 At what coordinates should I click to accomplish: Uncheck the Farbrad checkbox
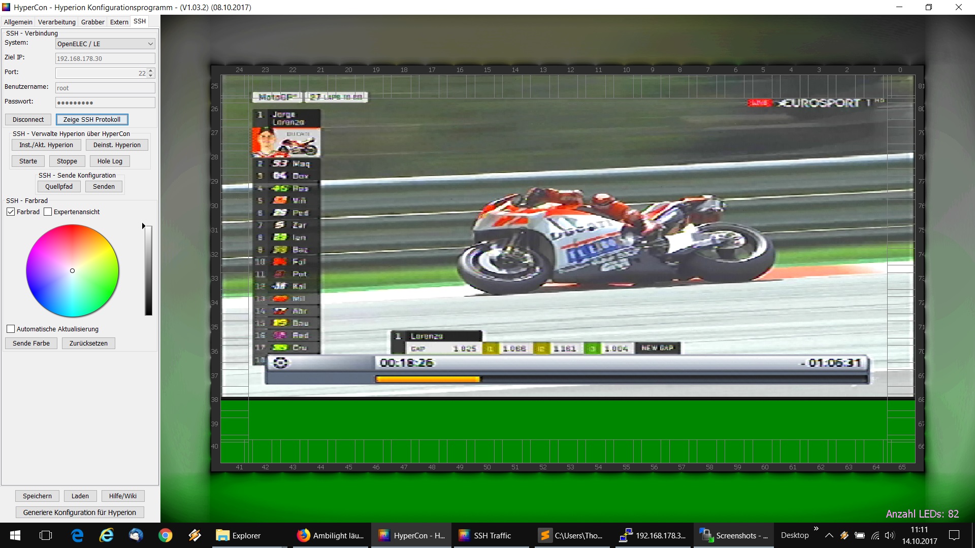pos(11,212)
